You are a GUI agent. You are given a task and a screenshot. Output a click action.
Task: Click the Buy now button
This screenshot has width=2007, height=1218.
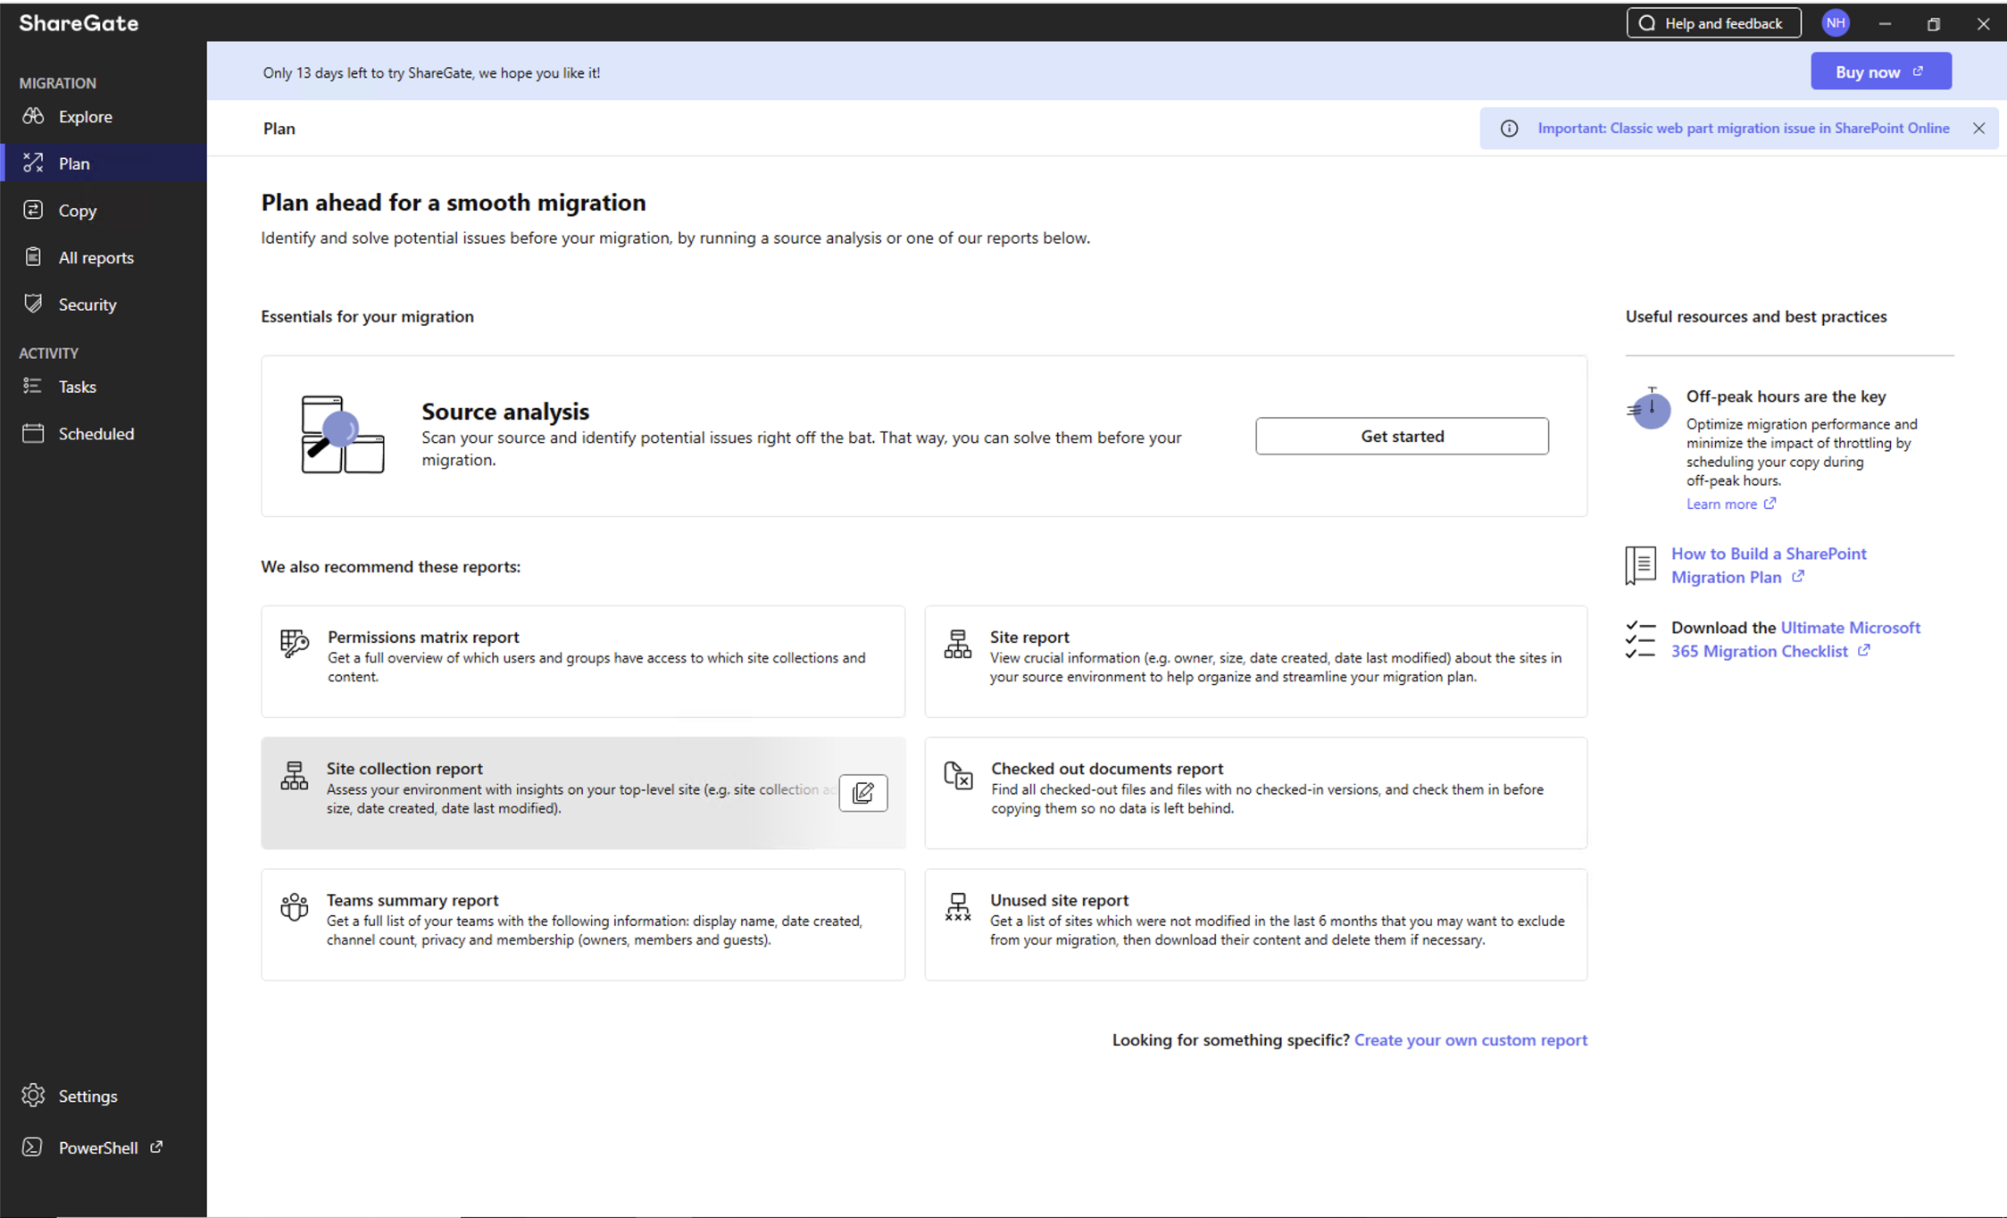1881,71
